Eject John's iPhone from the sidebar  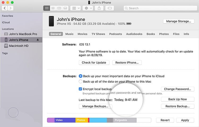(38, 40)
